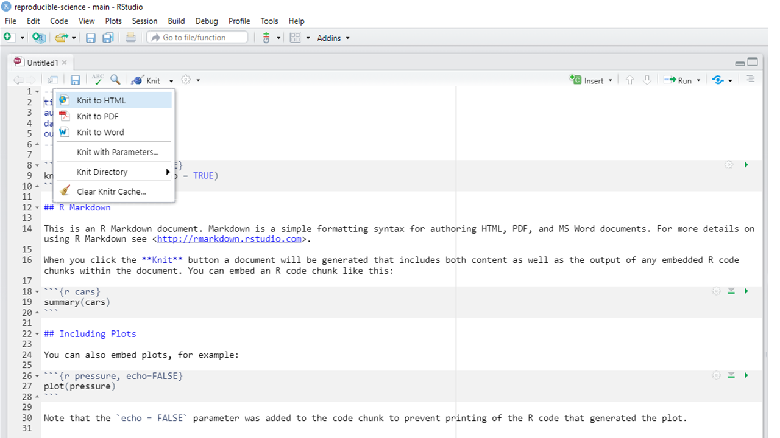780x438 pixels.
Task: Click the 'summary(cars)' code line
Action: click(77, 302)
